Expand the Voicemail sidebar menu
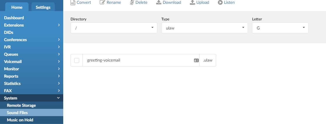326x124 pixels. (31, 62)
